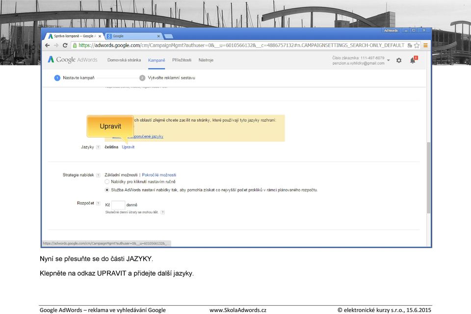Reload the page with the refresh icon
Screen dimensions: 471x314
[65, 45]
